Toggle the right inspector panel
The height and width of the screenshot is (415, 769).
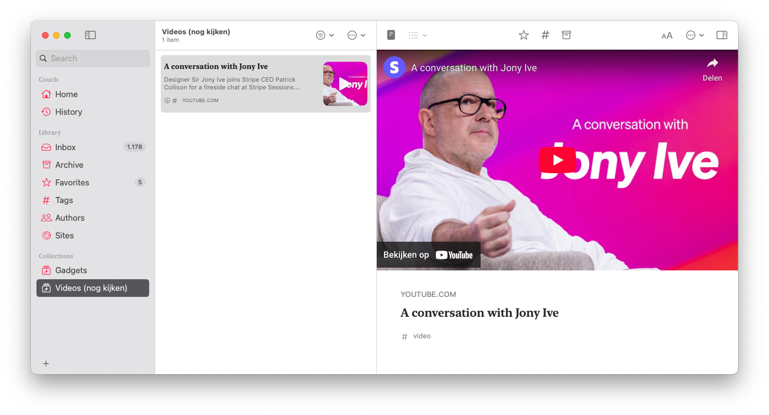tap(721, 35)
